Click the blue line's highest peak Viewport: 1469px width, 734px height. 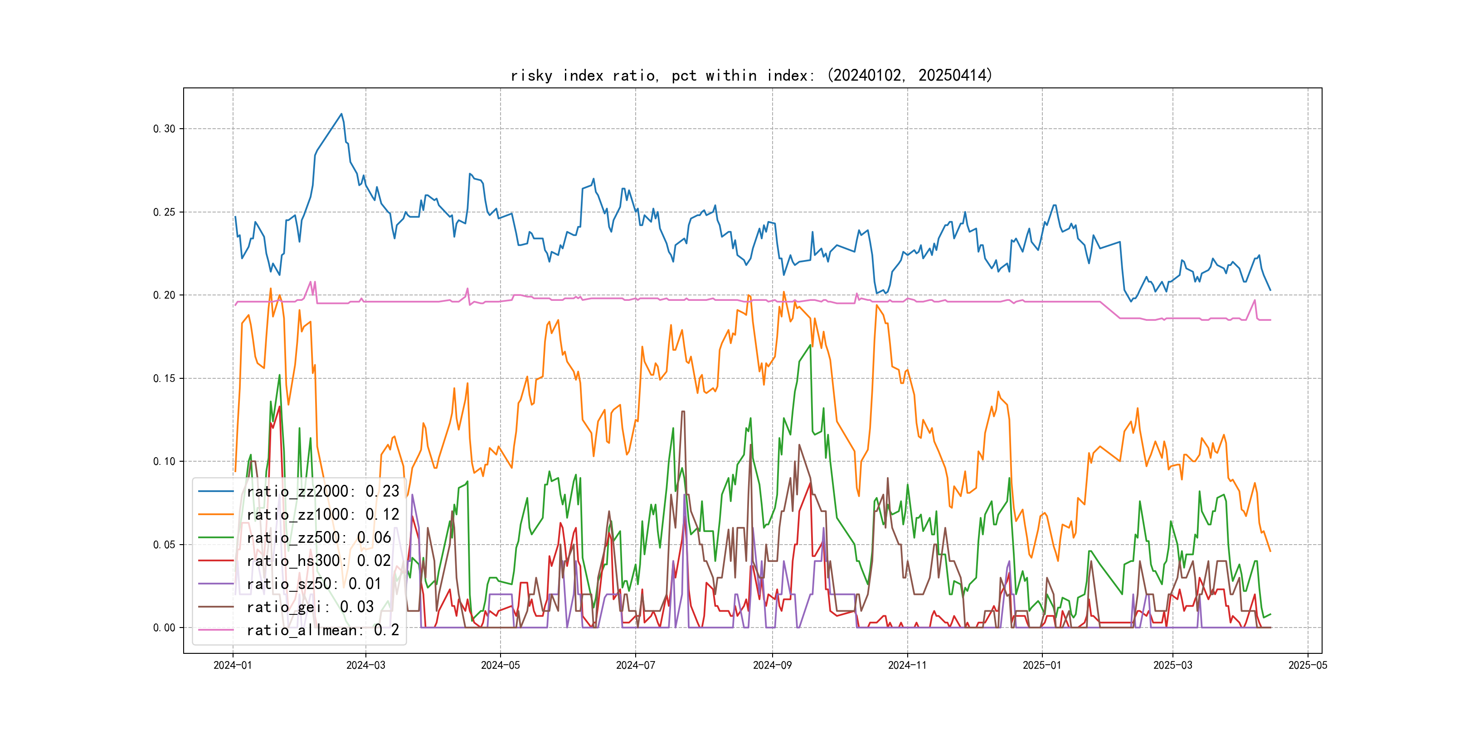[341, 114]
